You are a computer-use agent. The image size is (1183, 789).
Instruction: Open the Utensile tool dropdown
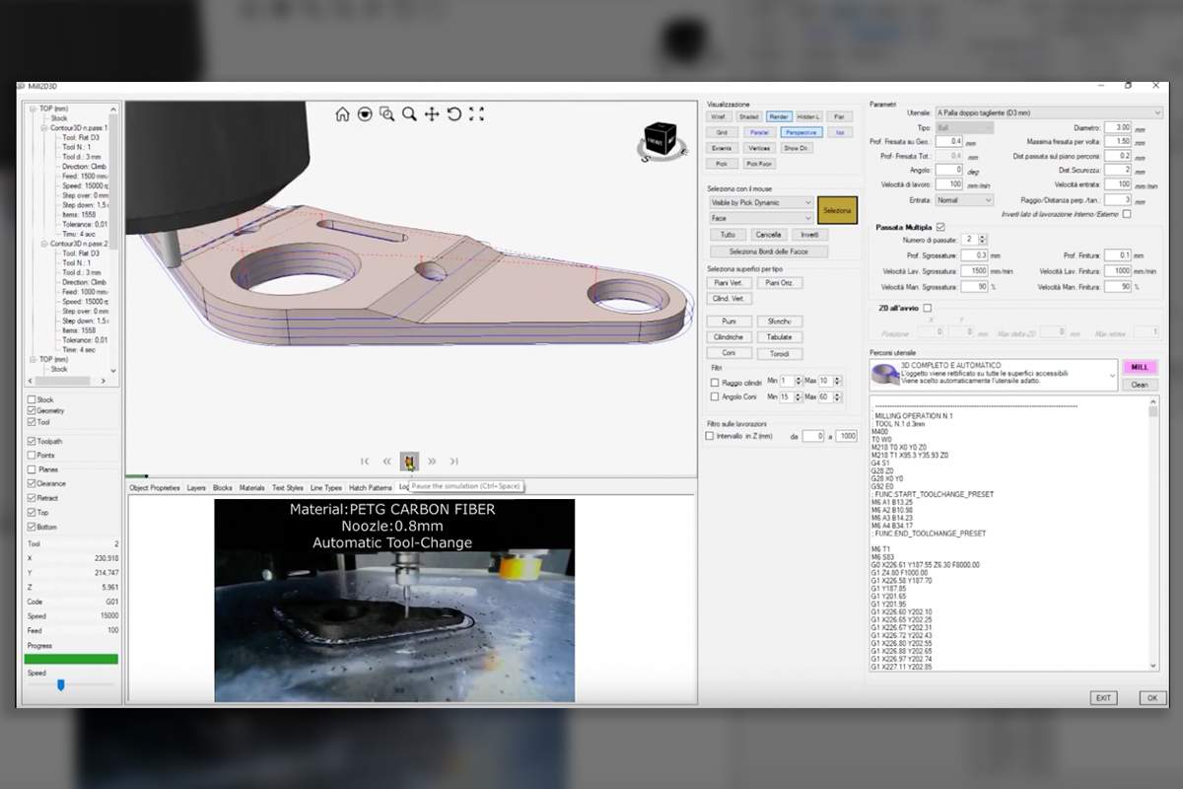tap(1048, 113)
